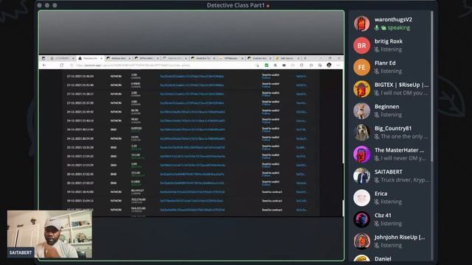Select participant Big_Country81
Screen dimensions: 472x265
coord(392,132)
